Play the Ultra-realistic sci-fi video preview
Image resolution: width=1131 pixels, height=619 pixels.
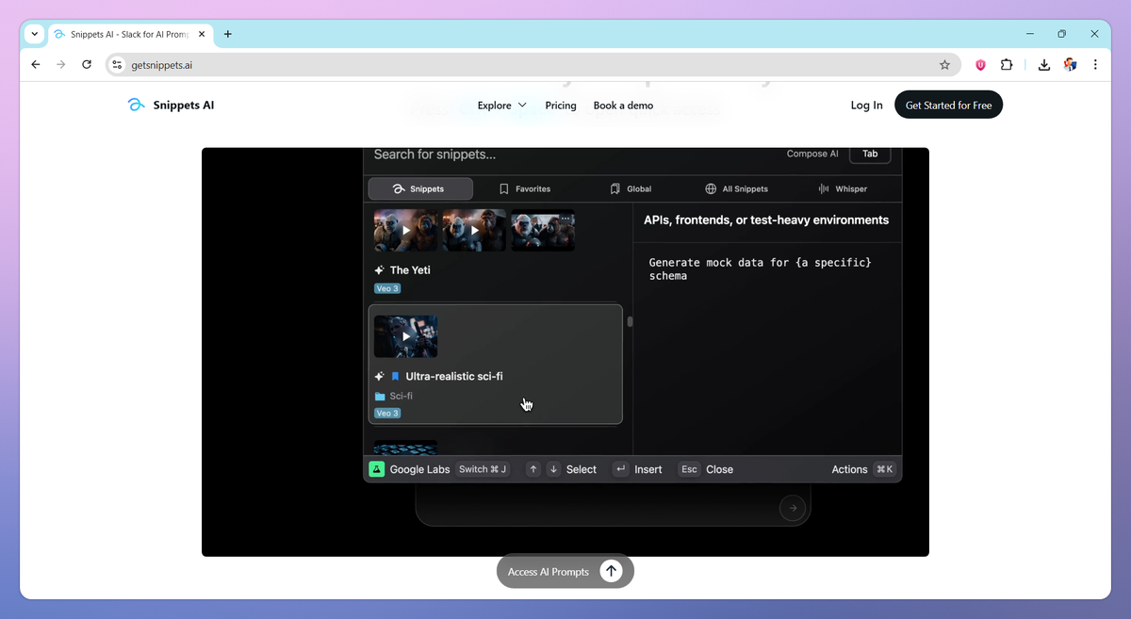405,336
